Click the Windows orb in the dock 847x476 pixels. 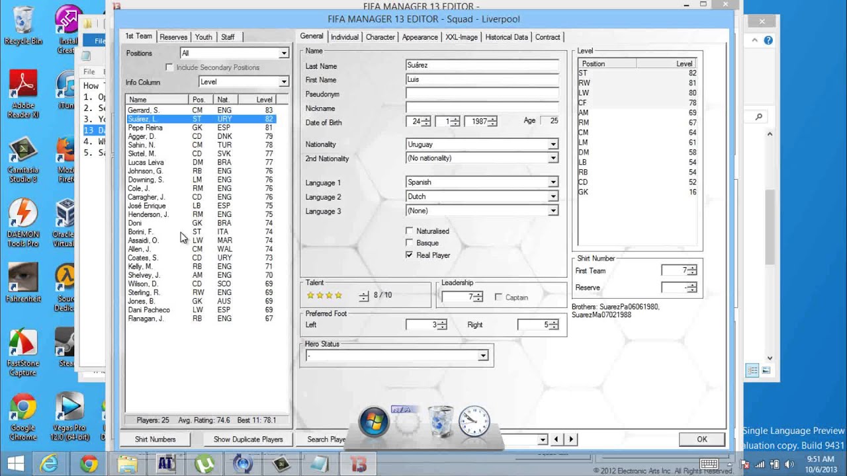pos(374,422)
